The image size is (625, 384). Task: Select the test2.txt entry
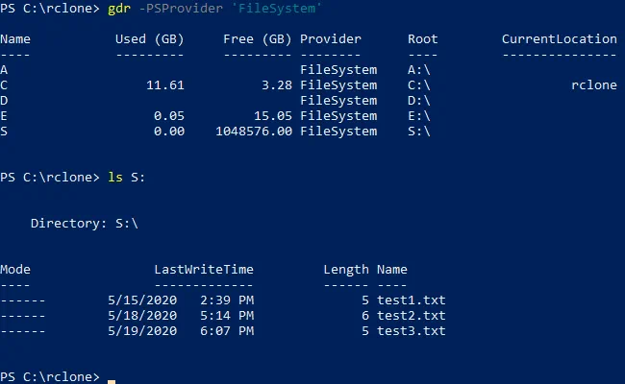tap(411, 315)
